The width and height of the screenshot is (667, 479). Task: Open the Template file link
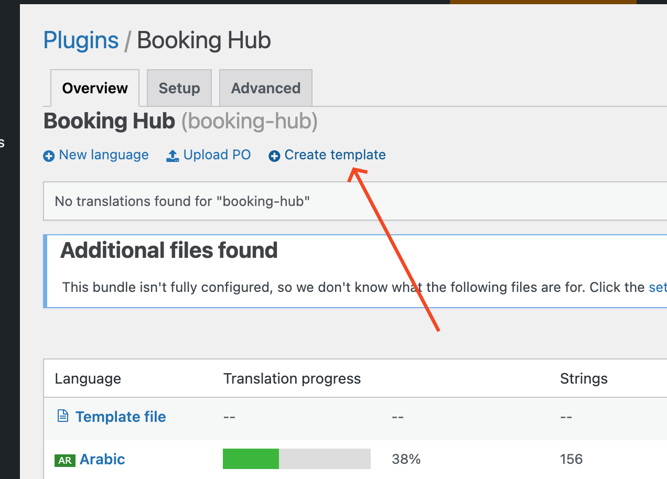[121, 417]
